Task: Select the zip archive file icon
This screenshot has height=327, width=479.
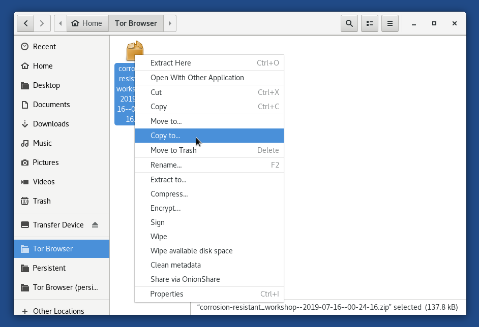Action: pos(135,51)
